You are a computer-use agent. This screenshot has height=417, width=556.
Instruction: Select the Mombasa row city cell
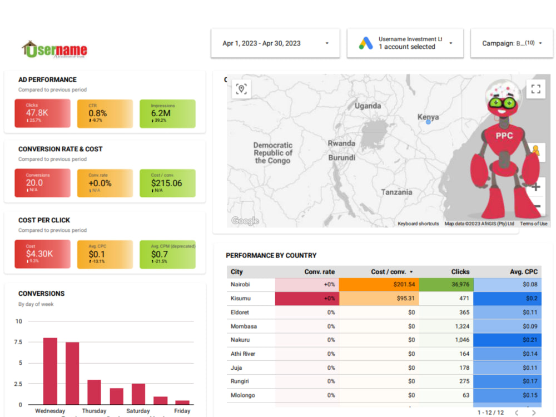coord(251,326)
